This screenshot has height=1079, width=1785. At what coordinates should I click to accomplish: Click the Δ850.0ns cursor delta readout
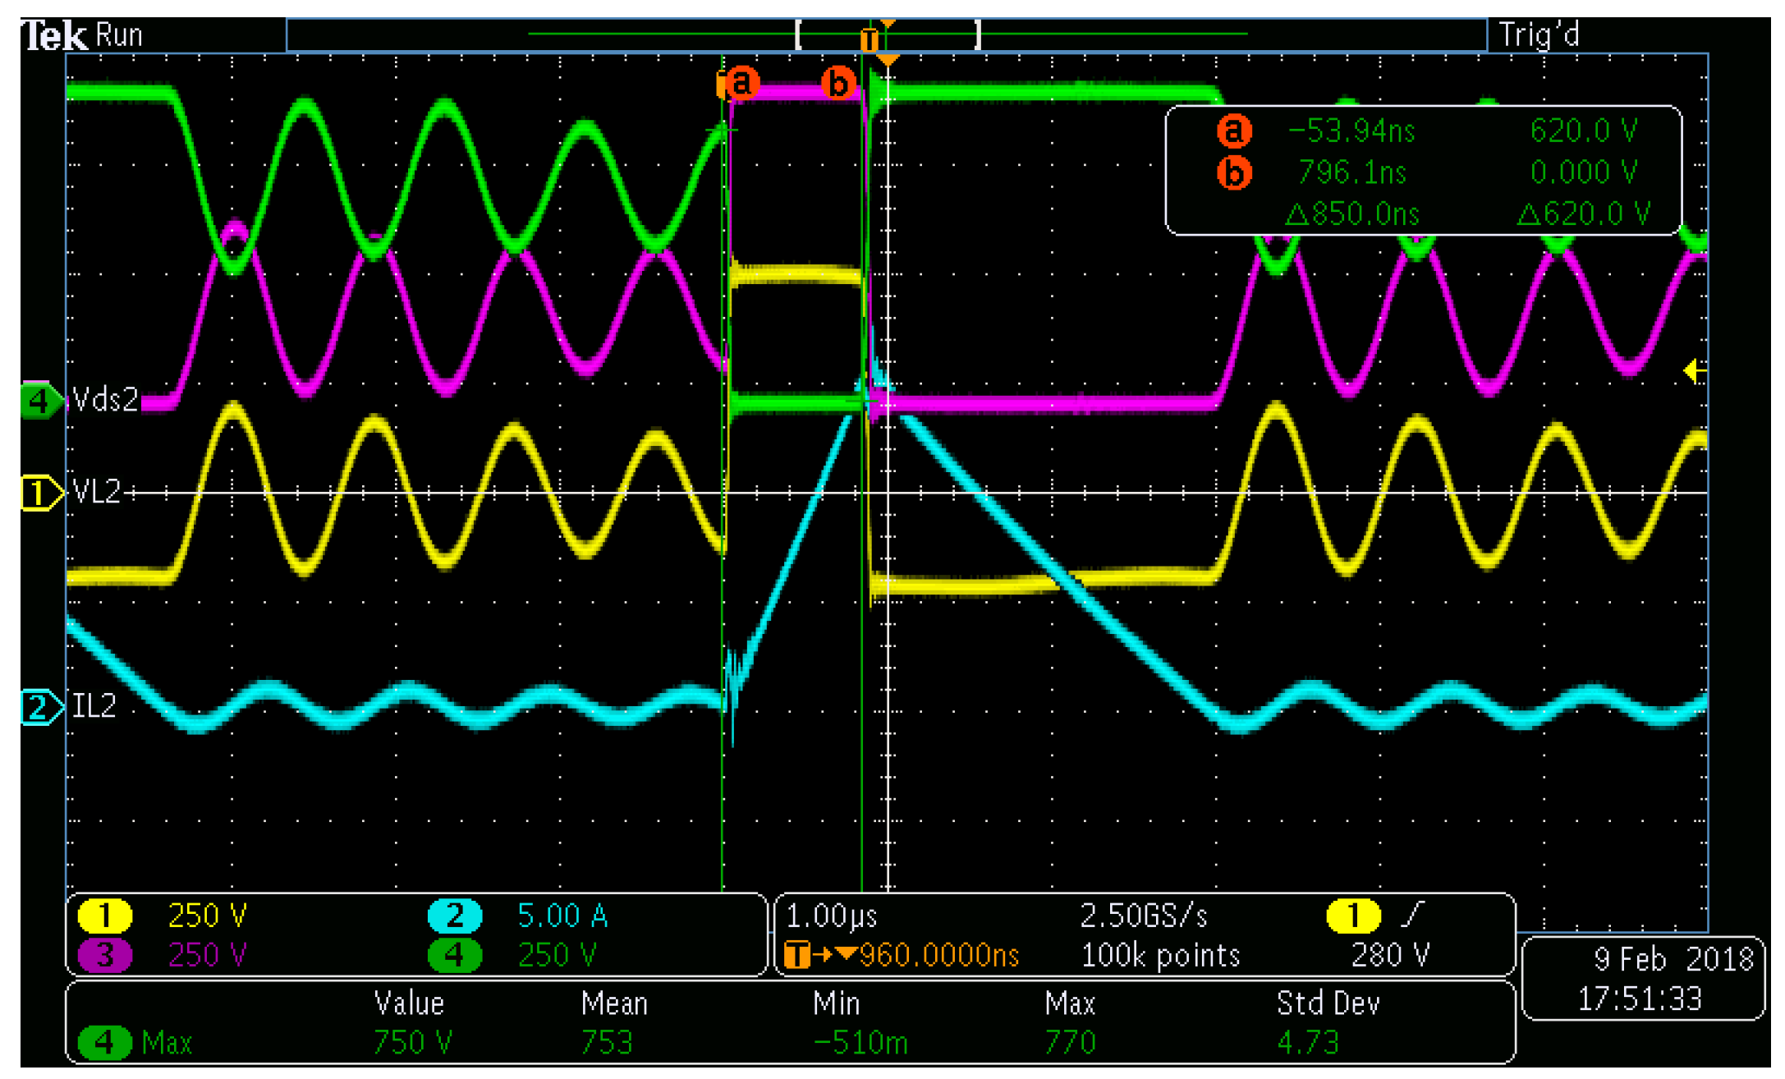coord(1351,215)
